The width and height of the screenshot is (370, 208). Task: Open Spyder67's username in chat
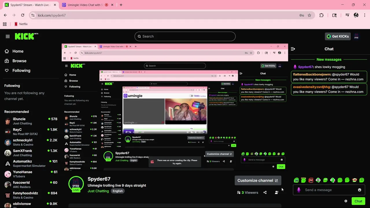point(306,67)
